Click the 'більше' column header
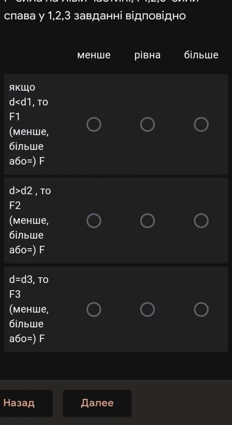This screenshot has height=425, width=232. [201, 55]
